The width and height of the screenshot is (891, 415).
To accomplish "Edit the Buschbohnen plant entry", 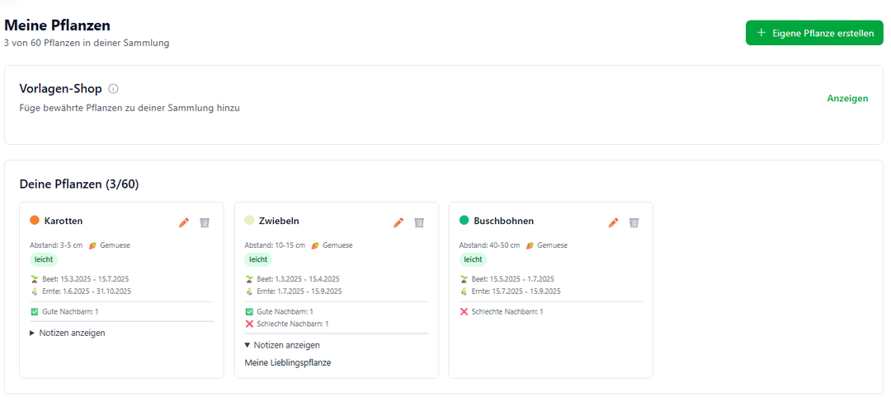I will coord(613,222).
